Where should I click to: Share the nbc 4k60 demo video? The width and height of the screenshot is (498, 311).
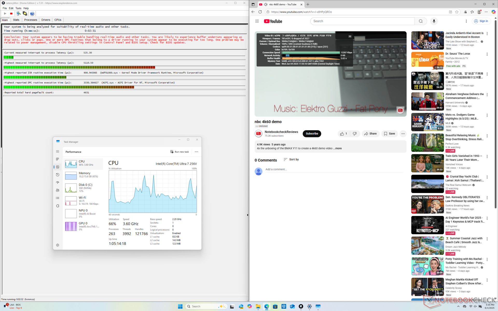[370, 134]
